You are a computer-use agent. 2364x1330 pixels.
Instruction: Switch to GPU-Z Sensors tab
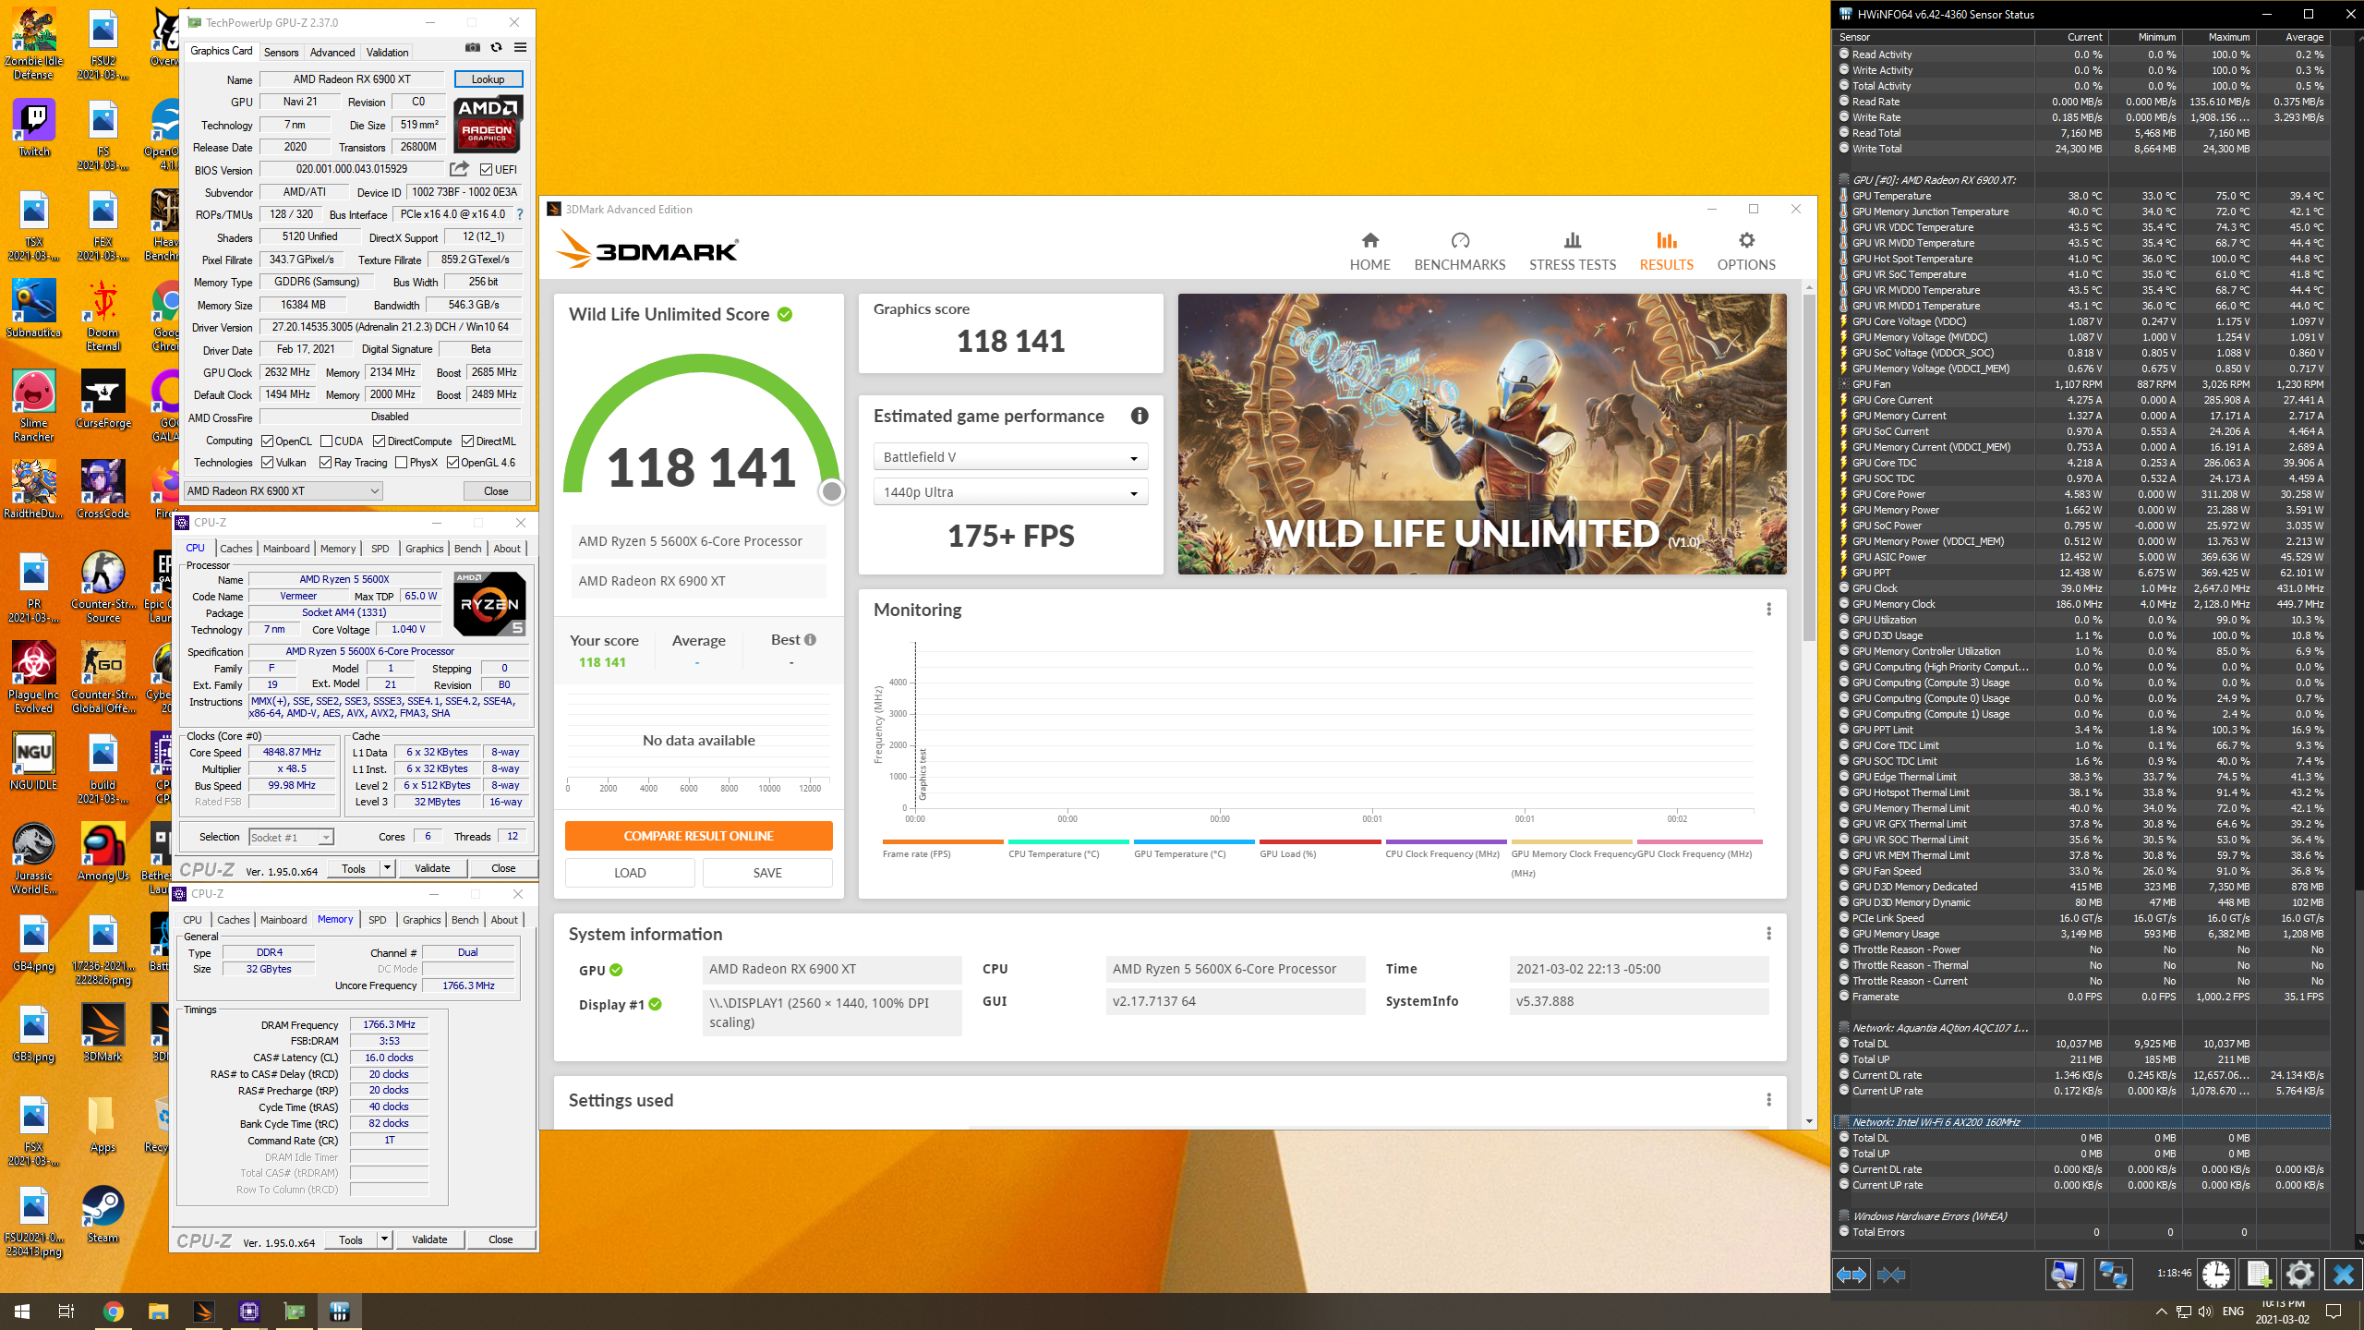281,52
